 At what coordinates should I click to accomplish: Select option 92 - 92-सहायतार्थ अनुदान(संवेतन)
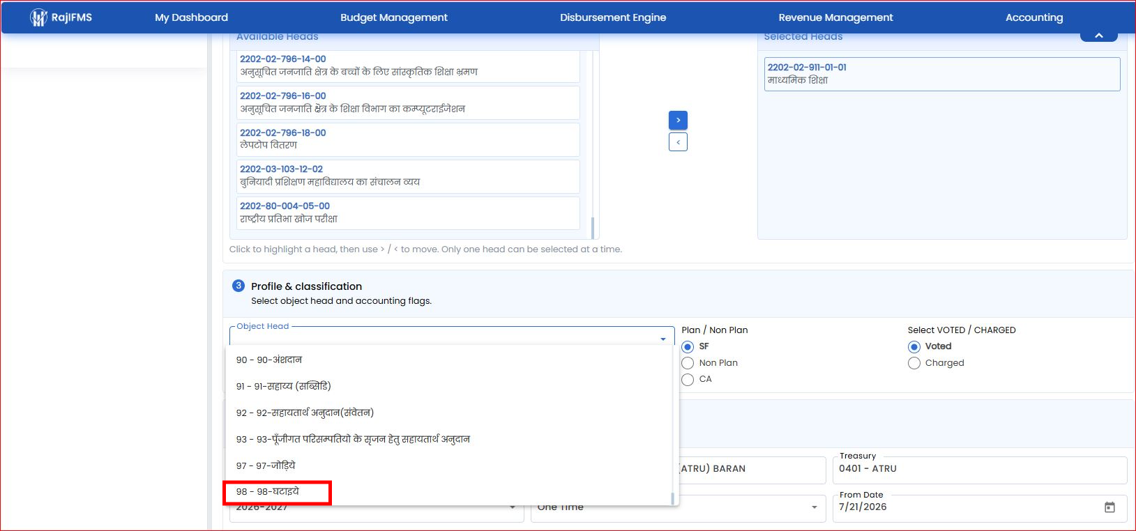pos(448,413)
